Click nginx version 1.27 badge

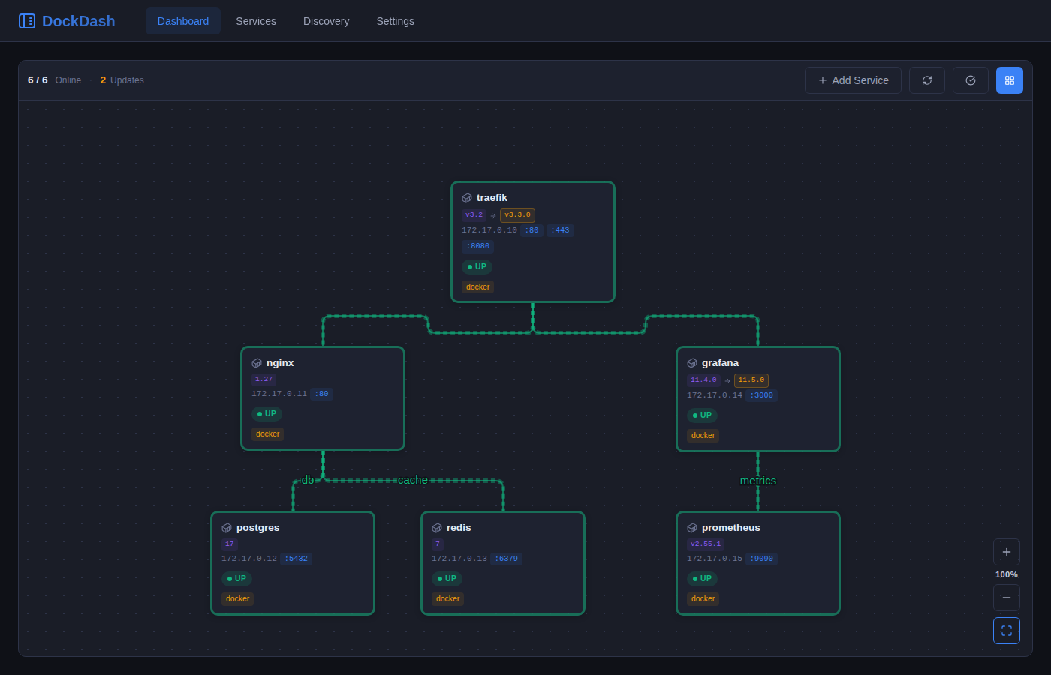264,379
